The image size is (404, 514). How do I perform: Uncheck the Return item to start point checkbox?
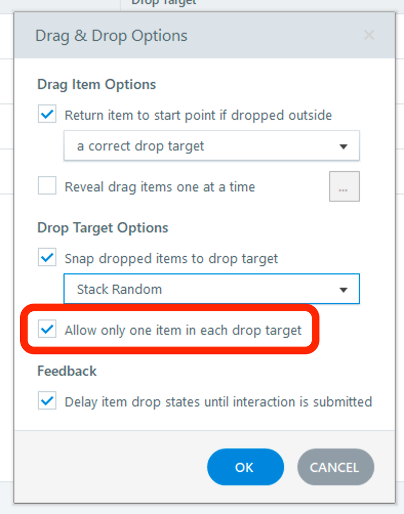(47, 115)
